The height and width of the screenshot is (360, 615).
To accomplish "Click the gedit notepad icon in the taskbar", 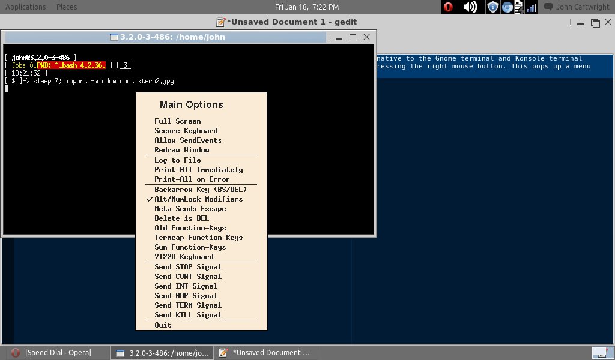I will 223,353.
